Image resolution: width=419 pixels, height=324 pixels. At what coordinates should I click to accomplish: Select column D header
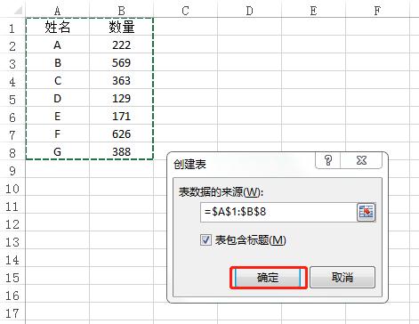click(249, 11)
